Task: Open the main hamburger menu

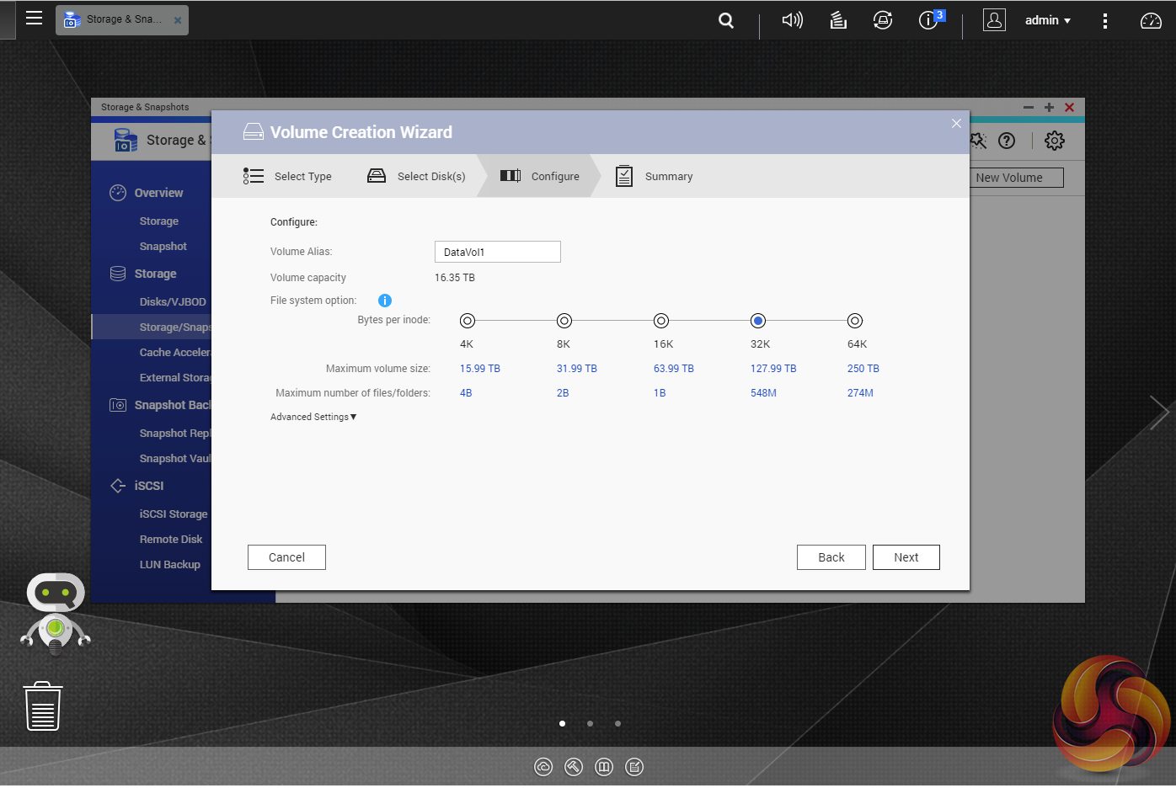Action: 34,18
